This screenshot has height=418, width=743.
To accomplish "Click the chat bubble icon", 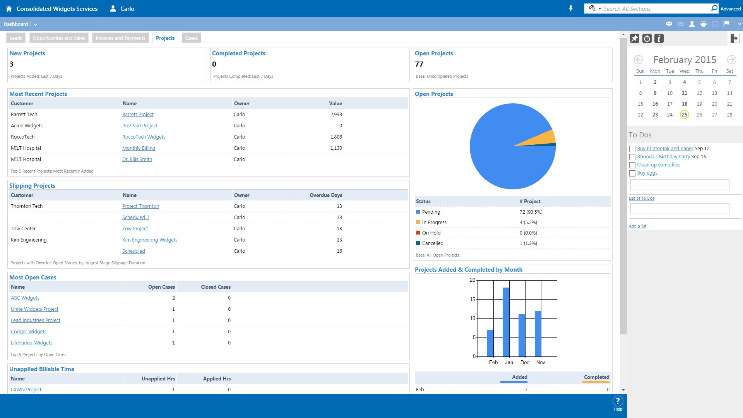I will tap(669, 24).
